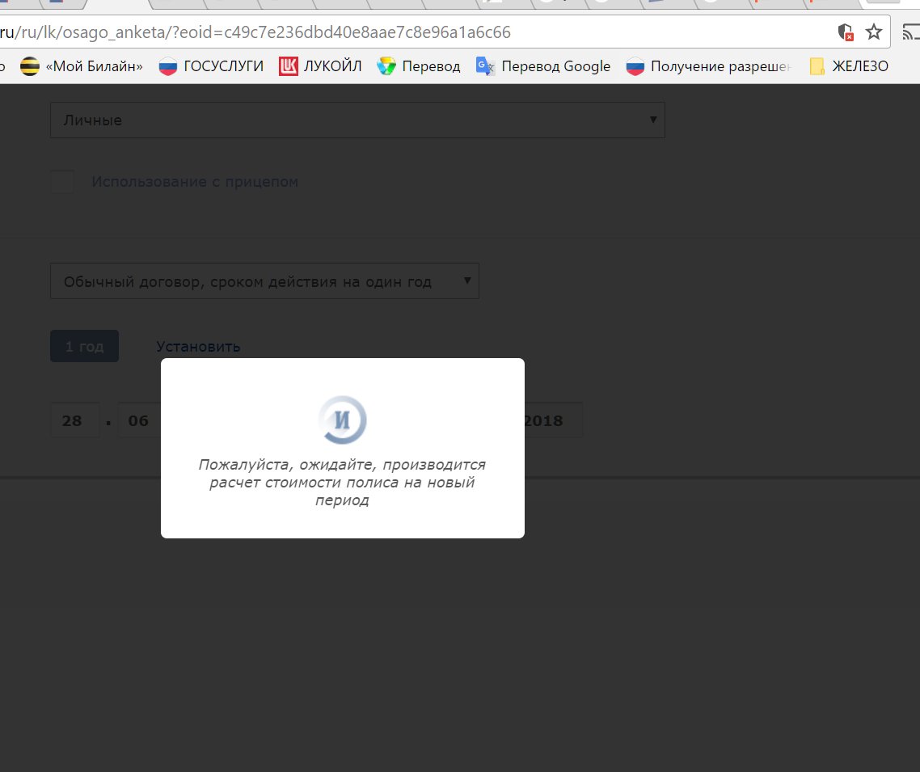
Task: Toggle the Использование с прицепом checkbox
Action: click(62, 182)
